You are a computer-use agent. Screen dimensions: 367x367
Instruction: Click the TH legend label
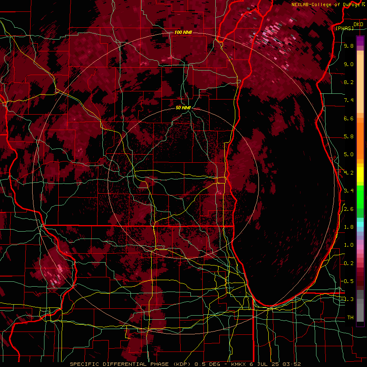[x=350, y=318]
